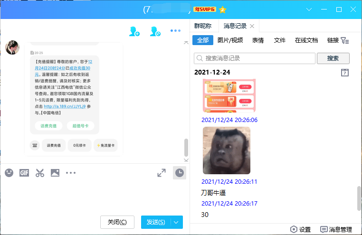
Task: Click the send image icon
Action: tap(55, 173)
